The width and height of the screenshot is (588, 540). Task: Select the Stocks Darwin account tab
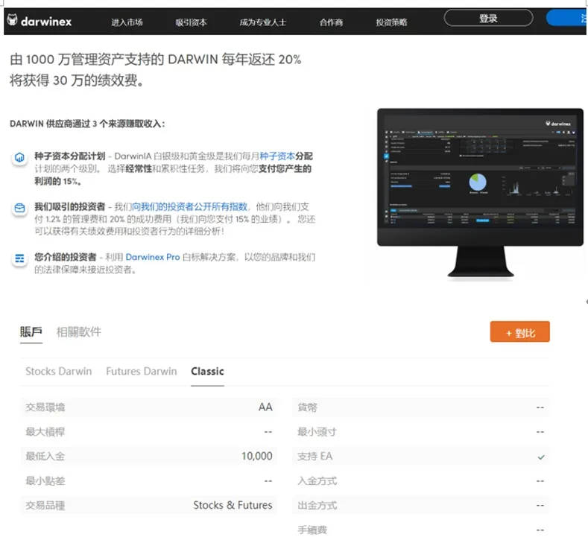(58, 372)
